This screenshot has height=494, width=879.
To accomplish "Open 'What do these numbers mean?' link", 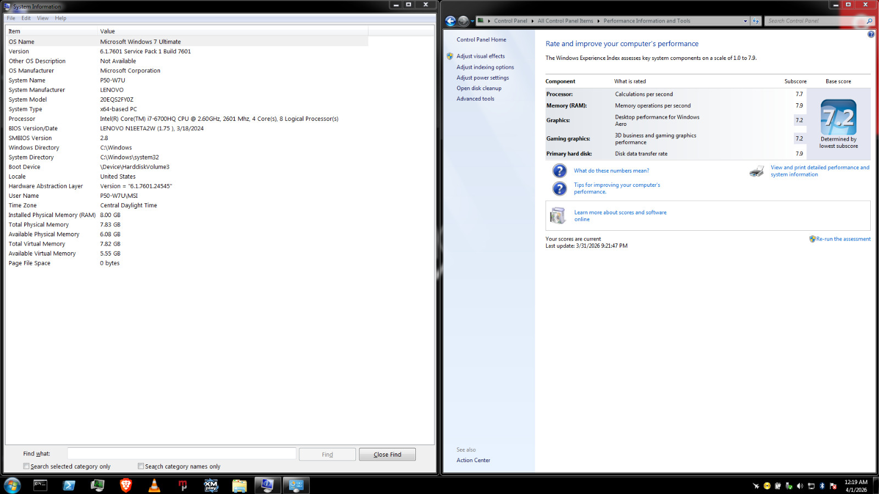I will (x=611, y=171).
